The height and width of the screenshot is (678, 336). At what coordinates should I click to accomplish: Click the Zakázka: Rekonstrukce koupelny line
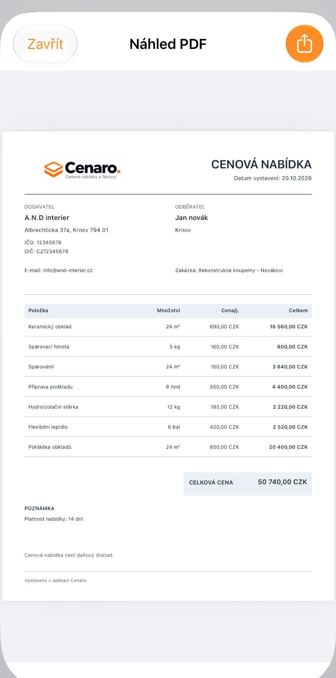point(229,270)
